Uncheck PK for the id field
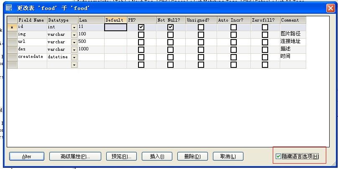Image resolution: width=338 pixels, height=169 pixels. pyautogui.click(x=141, y=27)
